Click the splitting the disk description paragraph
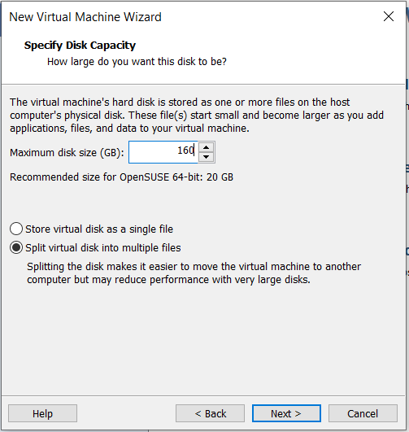 pyautogui.click(x=194, y=273)
